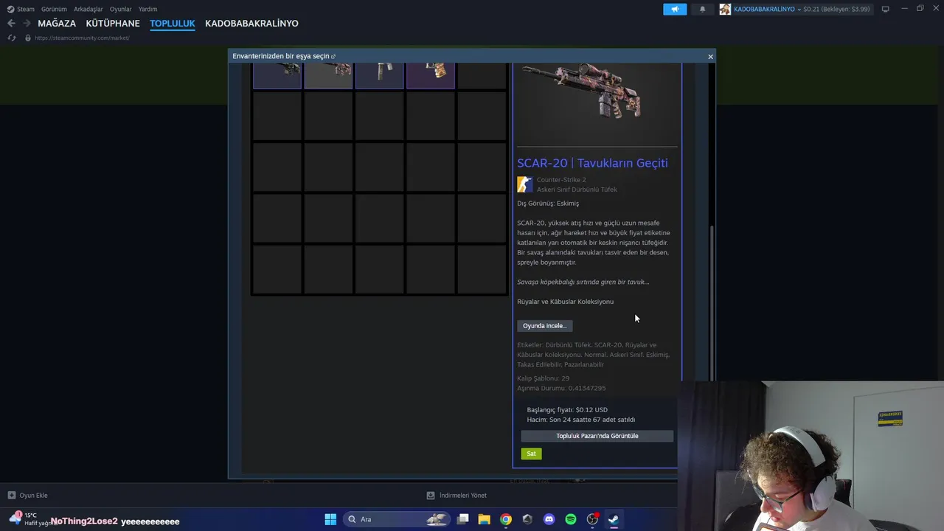Select the first inventory item thumbnail
This screenshot has height=531, width=944.
277,75
